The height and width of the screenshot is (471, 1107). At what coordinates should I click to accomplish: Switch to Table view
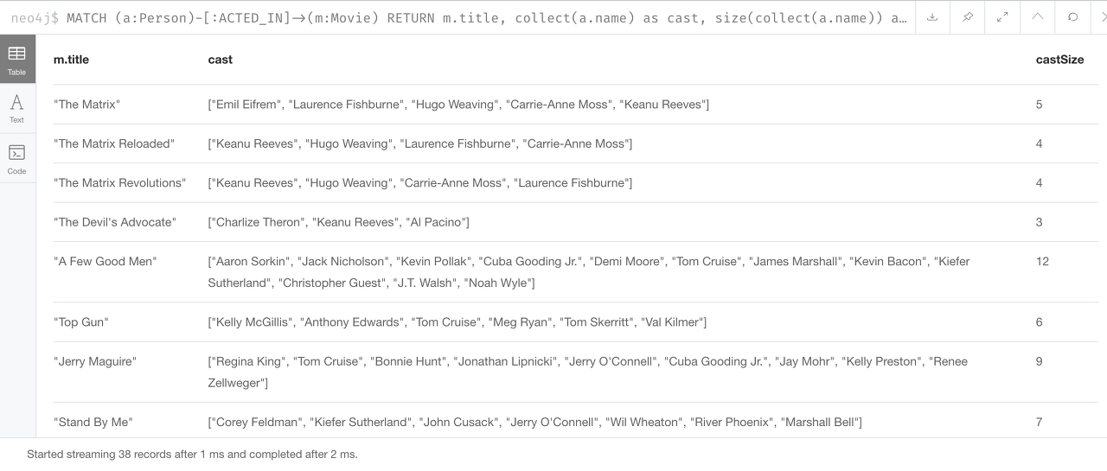pos(17,60)
